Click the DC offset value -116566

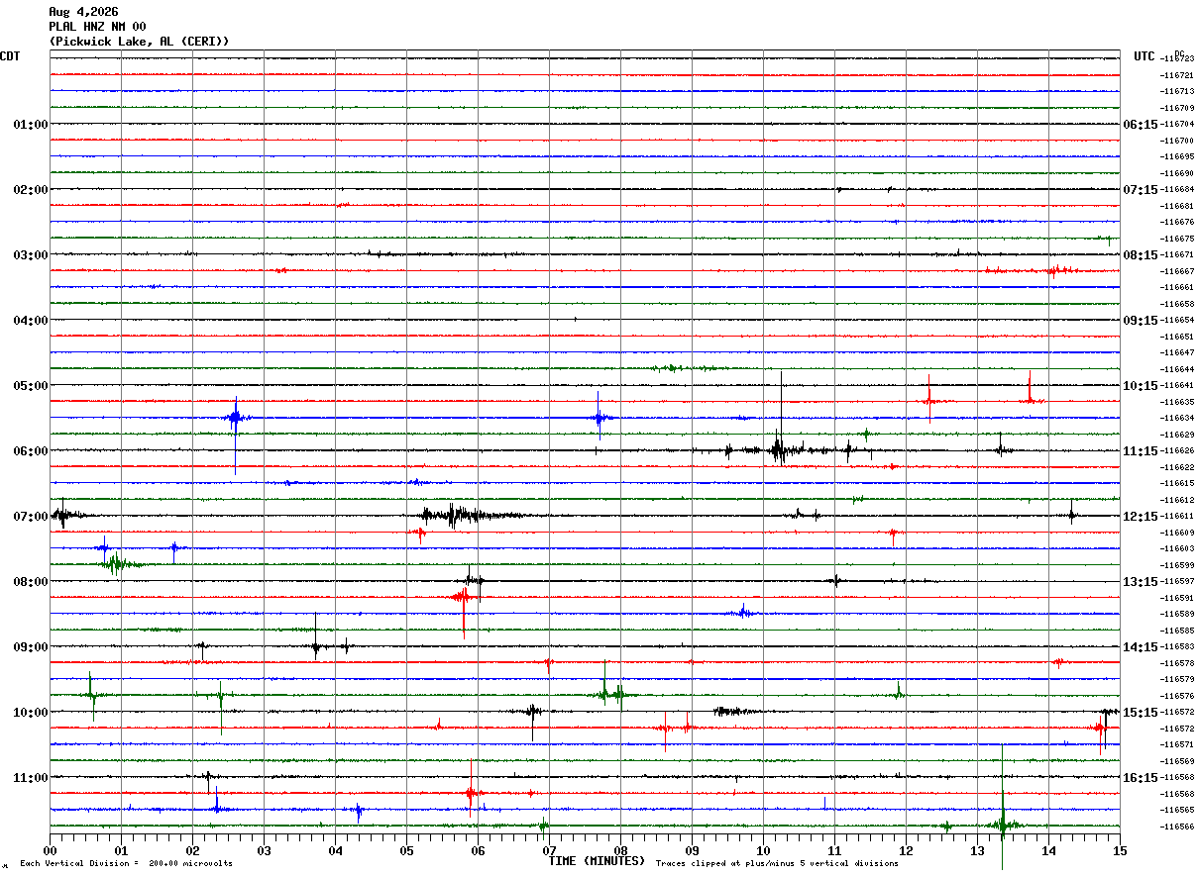click(x=1177, y=827)
